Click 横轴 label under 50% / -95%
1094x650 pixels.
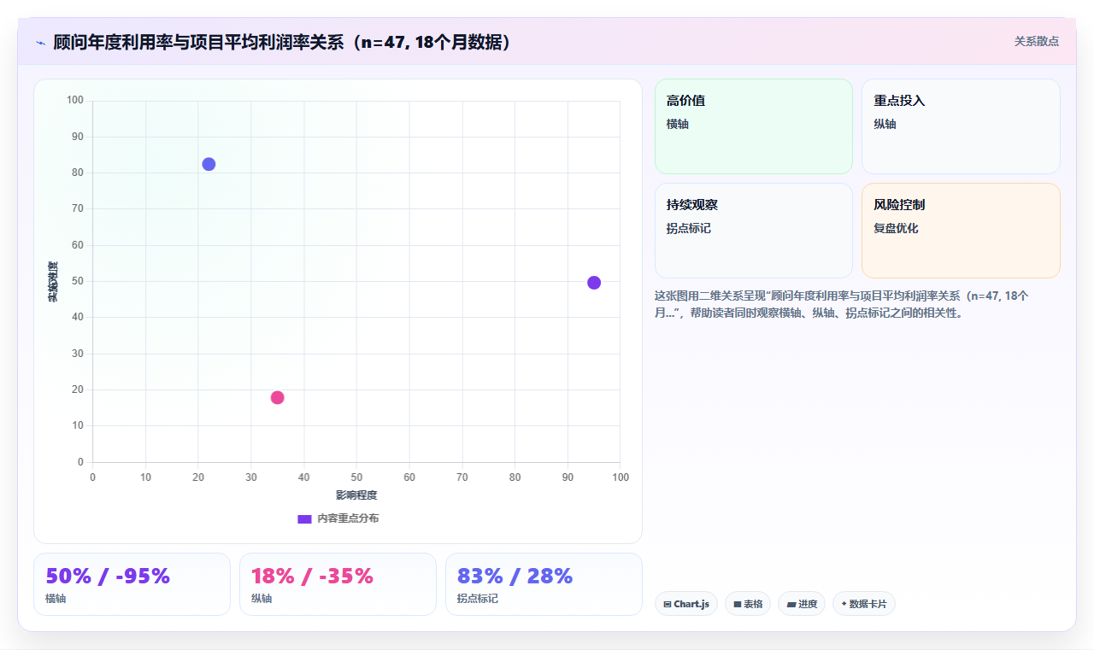point(56,599)
